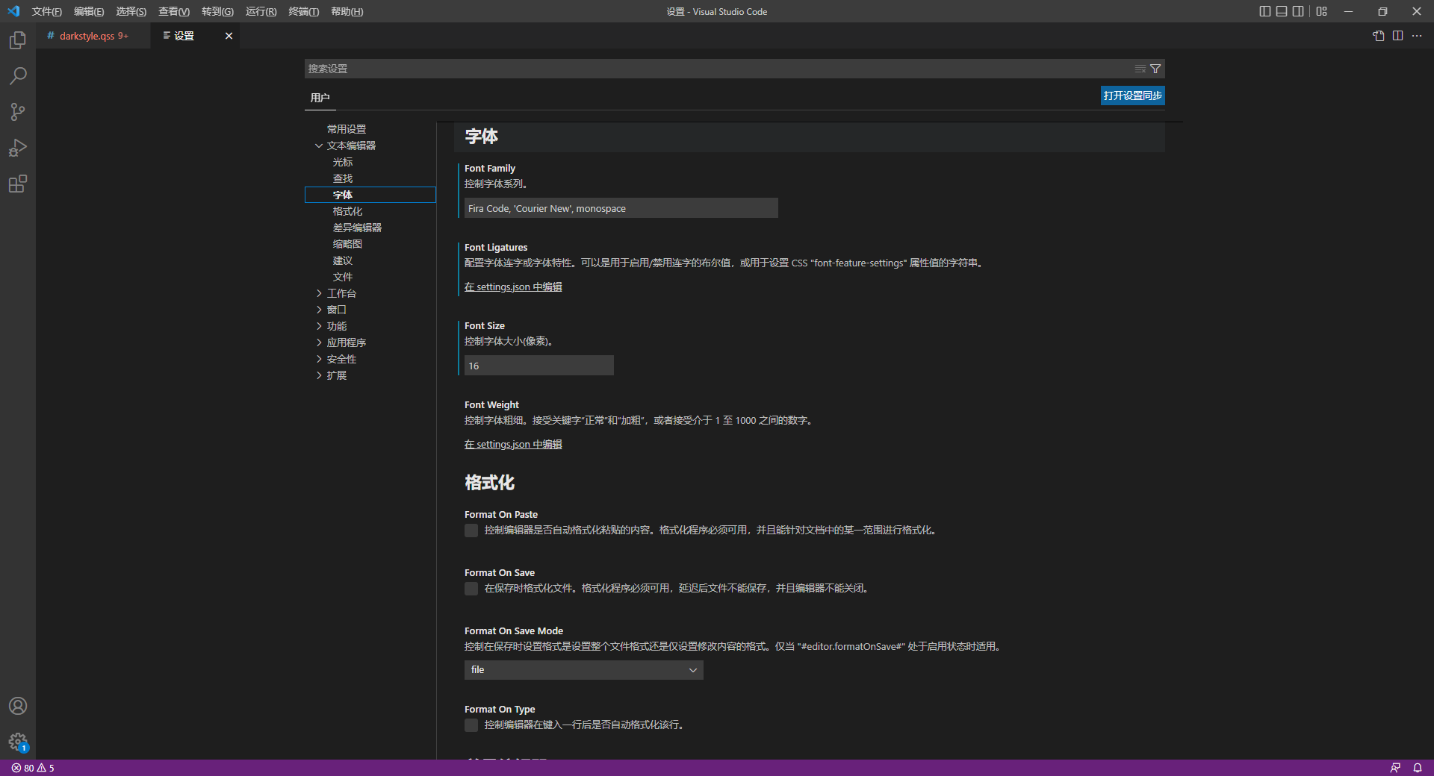The image size is (1434, 776).
Task: Open the 帮助(H) menu
Action: tap(347, 11)
